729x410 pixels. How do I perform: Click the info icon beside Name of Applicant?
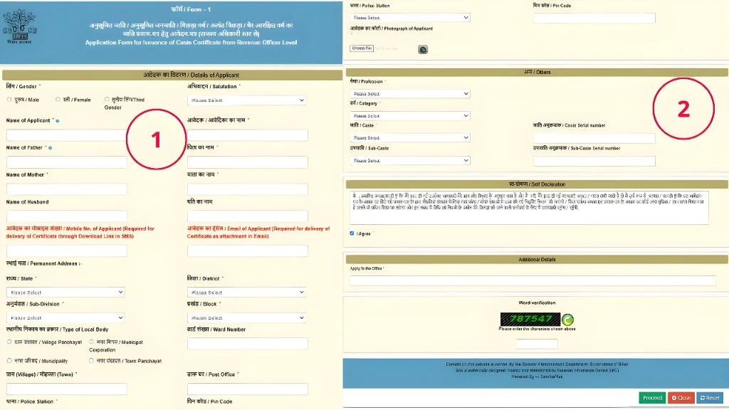(x=58, y=121)
